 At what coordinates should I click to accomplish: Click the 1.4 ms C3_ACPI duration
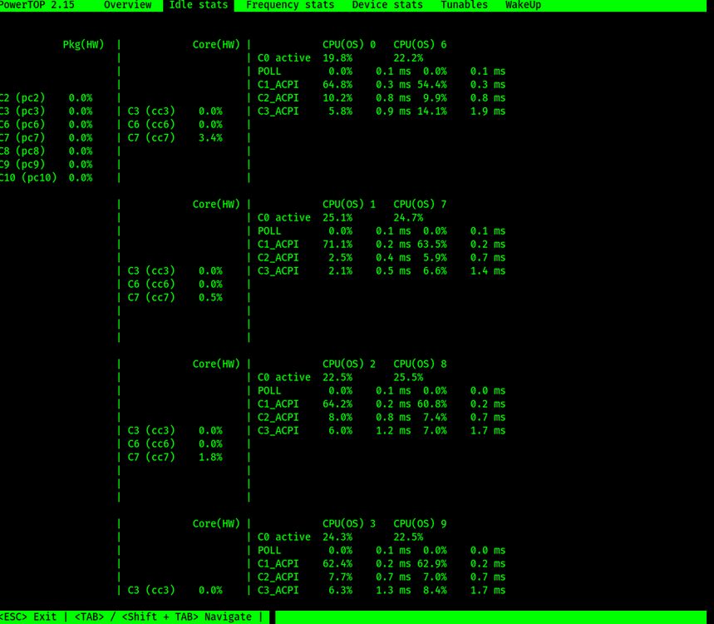click(488, 270)
